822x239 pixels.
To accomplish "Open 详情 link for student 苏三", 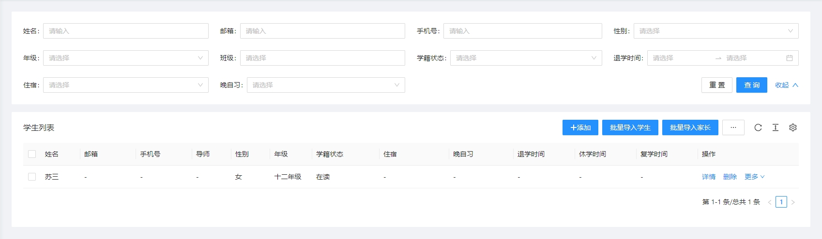I will (708, 177).
